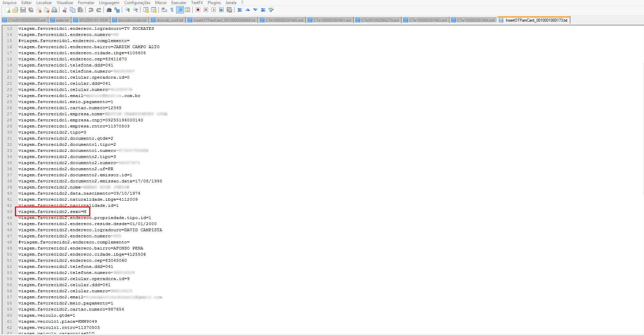The image size is (644, 336).
Task: Toggle the highlighted indent guide button
Action: click(x=180, y=10)
